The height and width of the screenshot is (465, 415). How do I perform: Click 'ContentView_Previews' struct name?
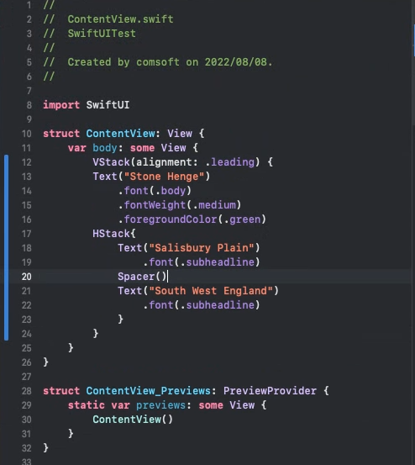tap(149, 391)
